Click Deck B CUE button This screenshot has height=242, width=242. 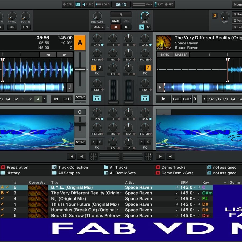[x=177, y=99]
